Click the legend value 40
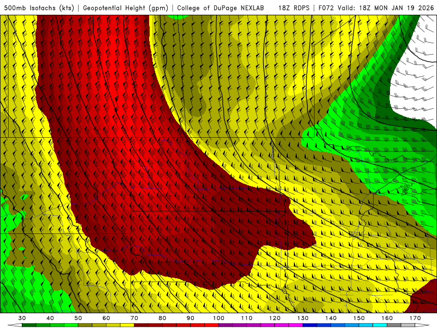The height and width of the screenshot is (328, 437). coord(50,318)
